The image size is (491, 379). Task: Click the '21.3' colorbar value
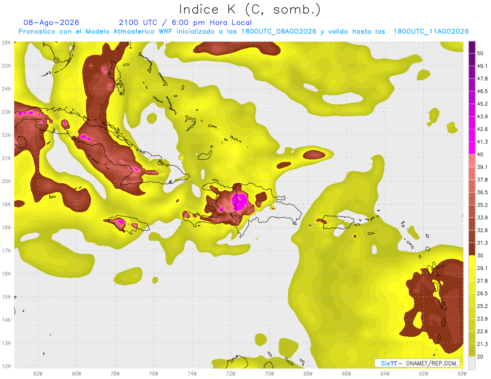482,344
